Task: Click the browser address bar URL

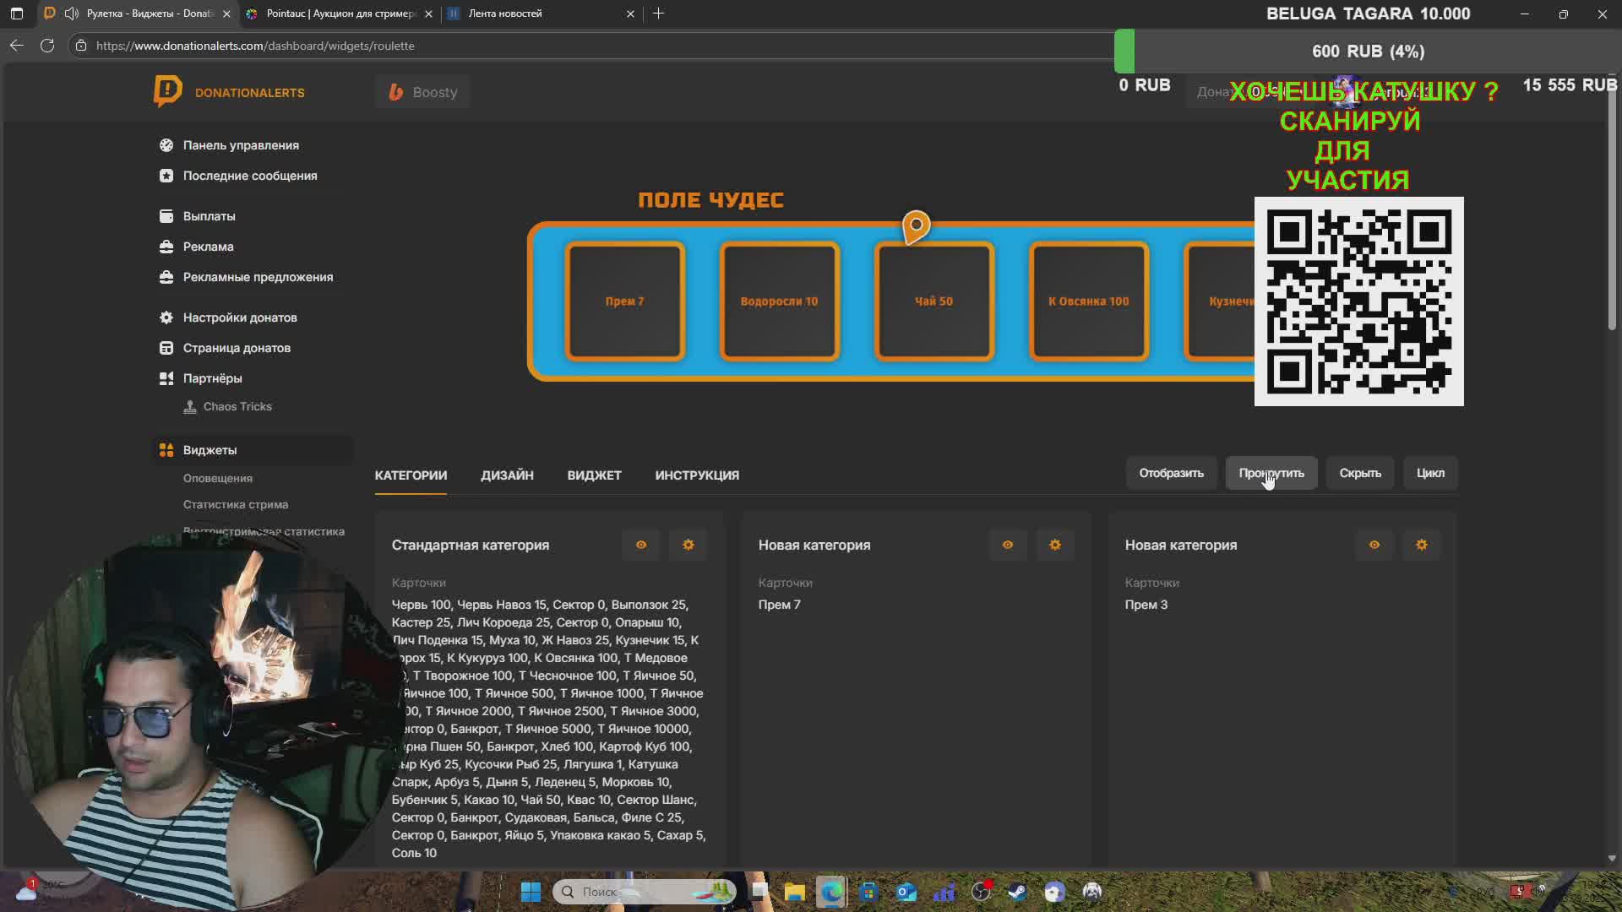Action: 255,46
